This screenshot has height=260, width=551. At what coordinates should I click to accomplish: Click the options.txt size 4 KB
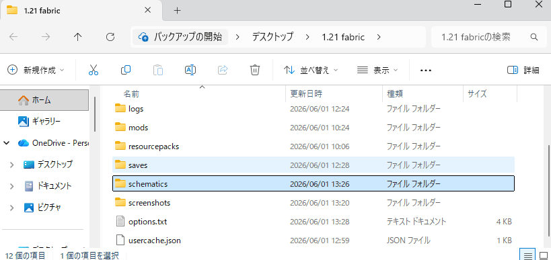click(503, 222)
